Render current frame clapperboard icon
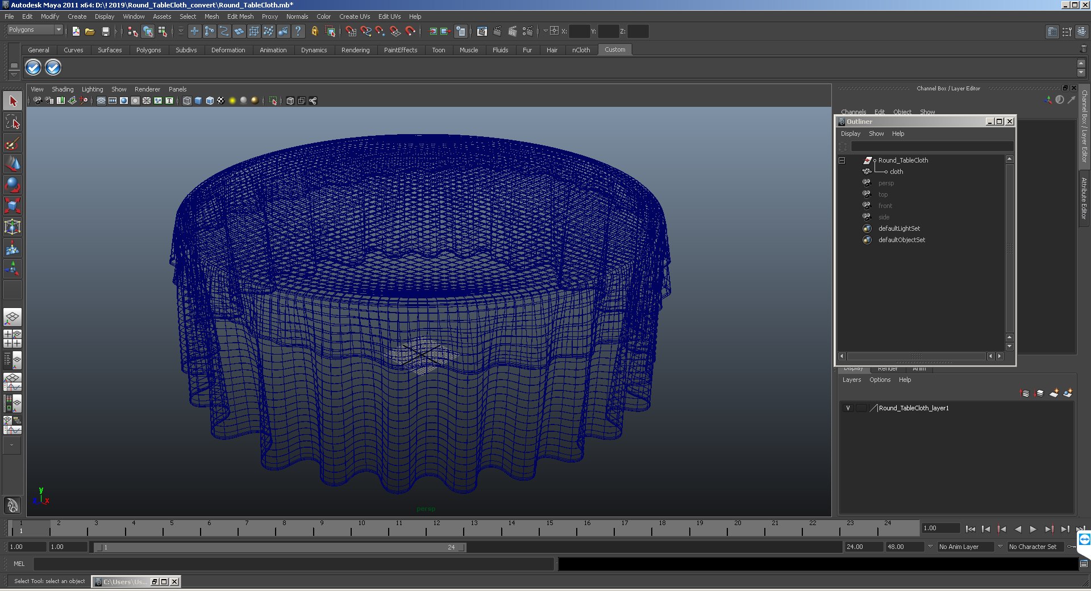This screenshot has width=1091, height=591. click(x=497, y=31)
